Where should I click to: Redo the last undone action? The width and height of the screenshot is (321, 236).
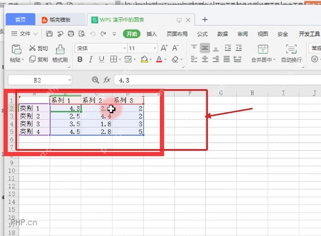click(103, 34)
